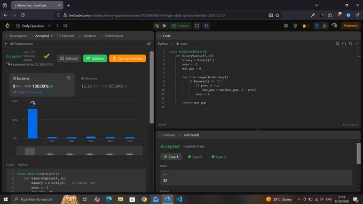Go back to All Submissions
Image resolution: width=363 pixels, height=204 pixels.
click(19, 44)
